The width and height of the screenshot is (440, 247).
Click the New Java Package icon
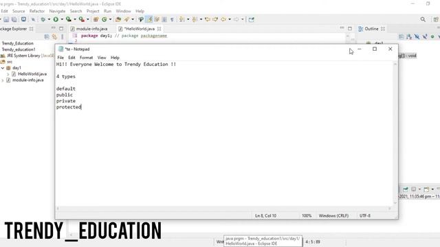pos(96,19)
